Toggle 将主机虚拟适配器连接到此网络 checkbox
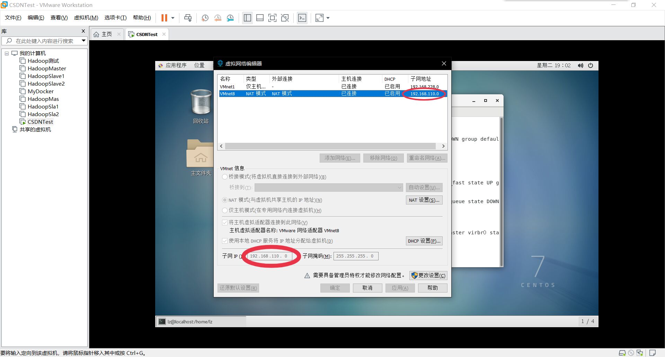Image resolution: width=665 pixels, height=357 pixels. 225,223
